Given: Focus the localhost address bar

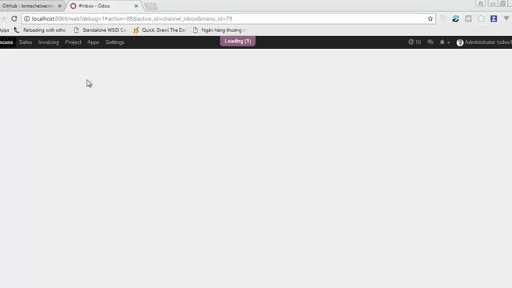Looking at the screenshot, I should click(x=229, y=18).
